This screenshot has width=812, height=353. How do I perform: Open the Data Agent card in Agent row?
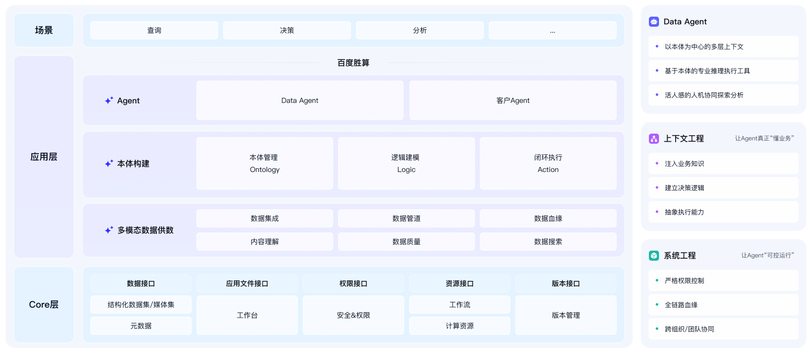[x=300, y=100]
